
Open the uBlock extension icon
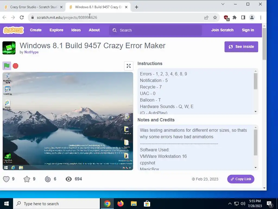226,18
